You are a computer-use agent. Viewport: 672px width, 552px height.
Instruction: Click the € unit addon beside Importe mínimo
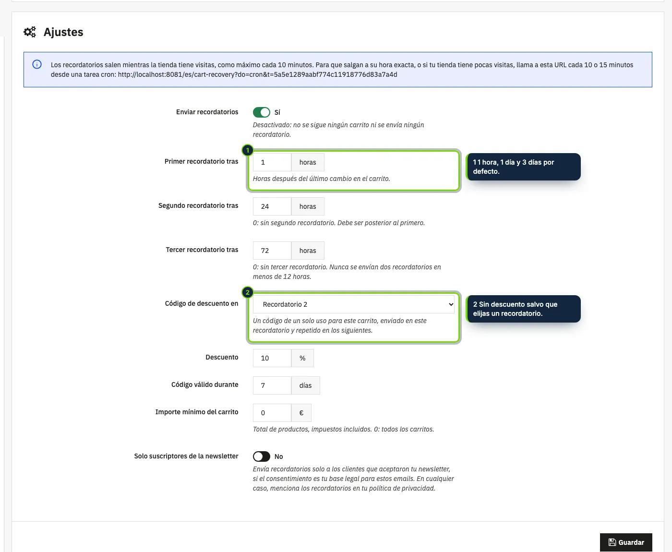(301, 413)
